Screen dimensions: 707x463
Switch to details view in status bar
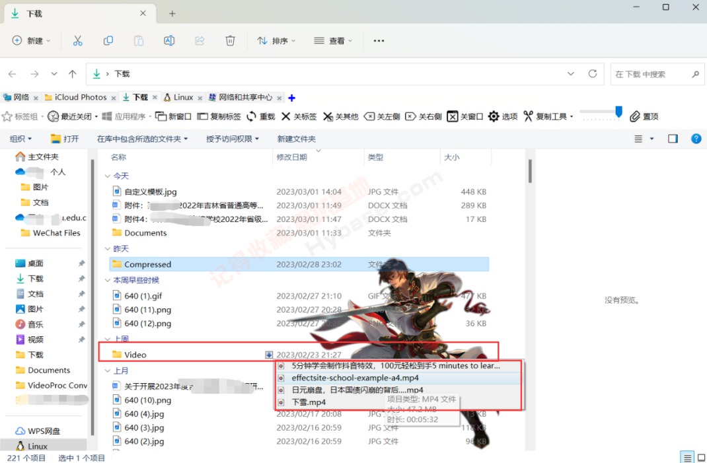point(687,458)
